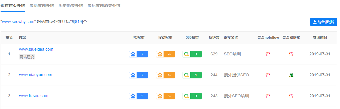
Task: Click 导出数据 export button
Action: point(324,22)
